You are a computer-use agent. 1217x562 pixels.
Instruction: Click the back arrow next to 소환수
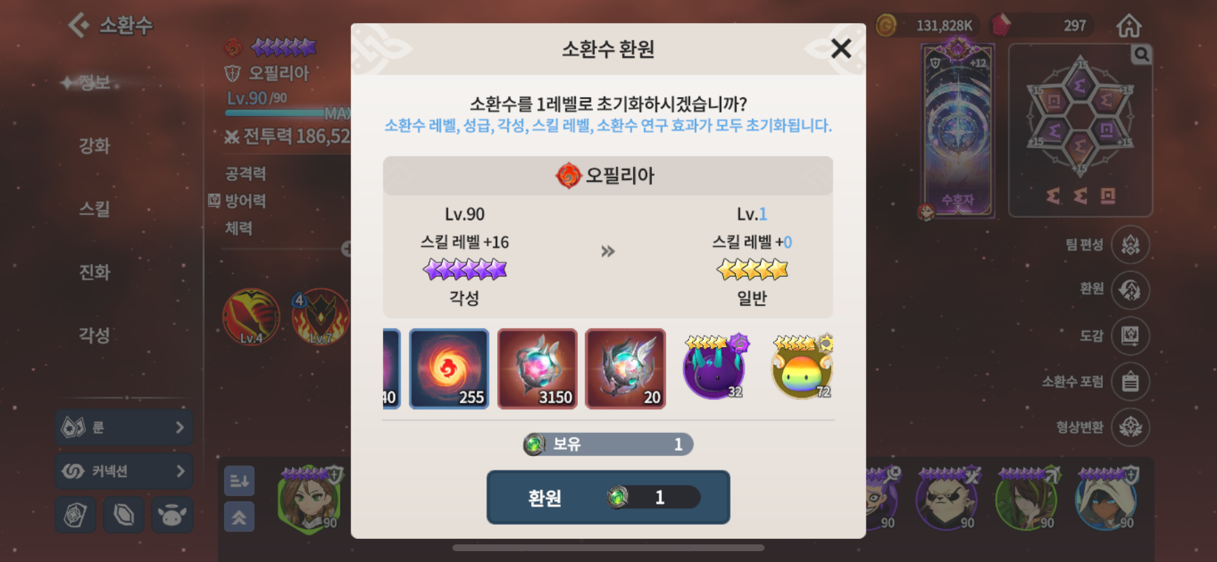point(79,25)
